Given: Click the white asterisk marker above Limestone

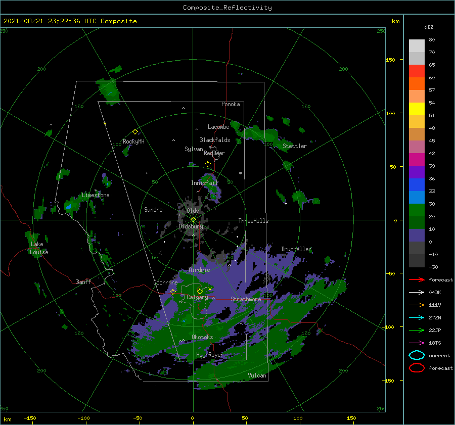Looking at the screenshot, I should pos(96,191).
